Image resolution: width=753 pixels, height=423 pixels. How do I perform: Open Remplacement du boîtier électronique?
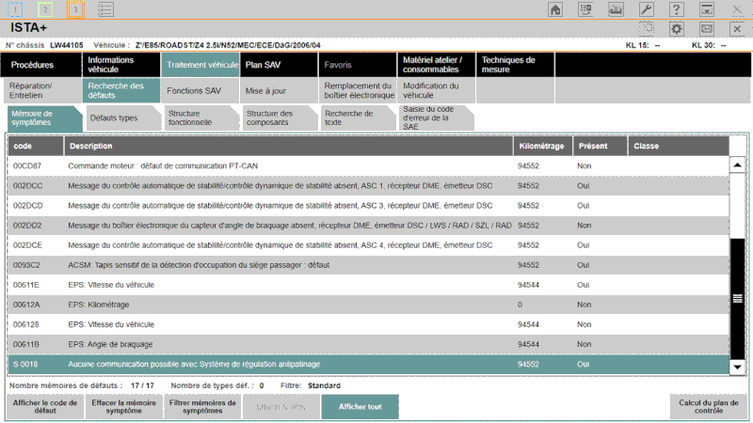point(358,90)
